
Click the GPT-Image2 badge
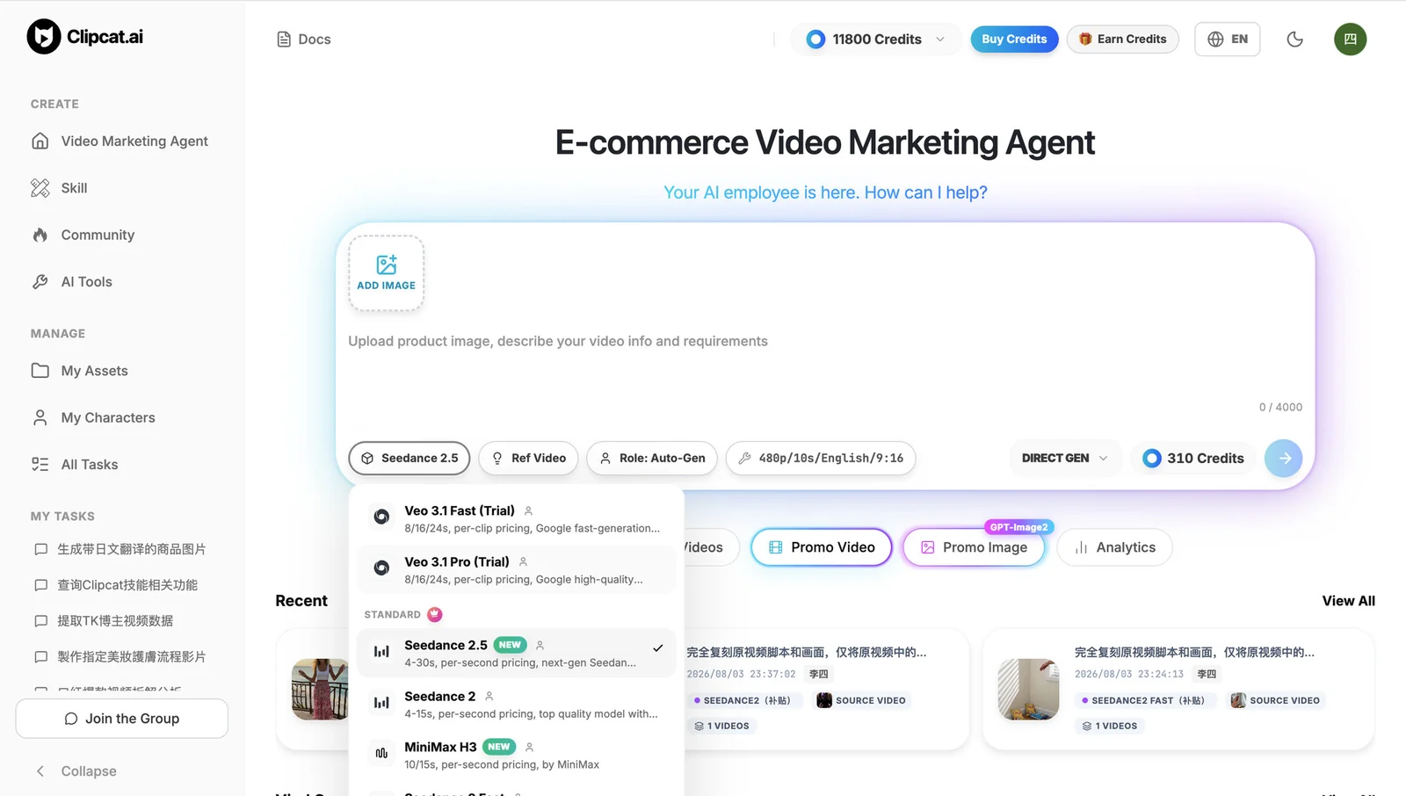click(x=1018, y=527)
